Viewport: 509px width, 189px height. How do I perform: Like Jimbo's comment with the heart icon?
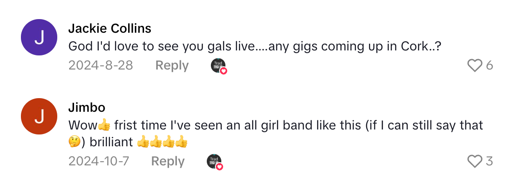(x=474, y=161)
